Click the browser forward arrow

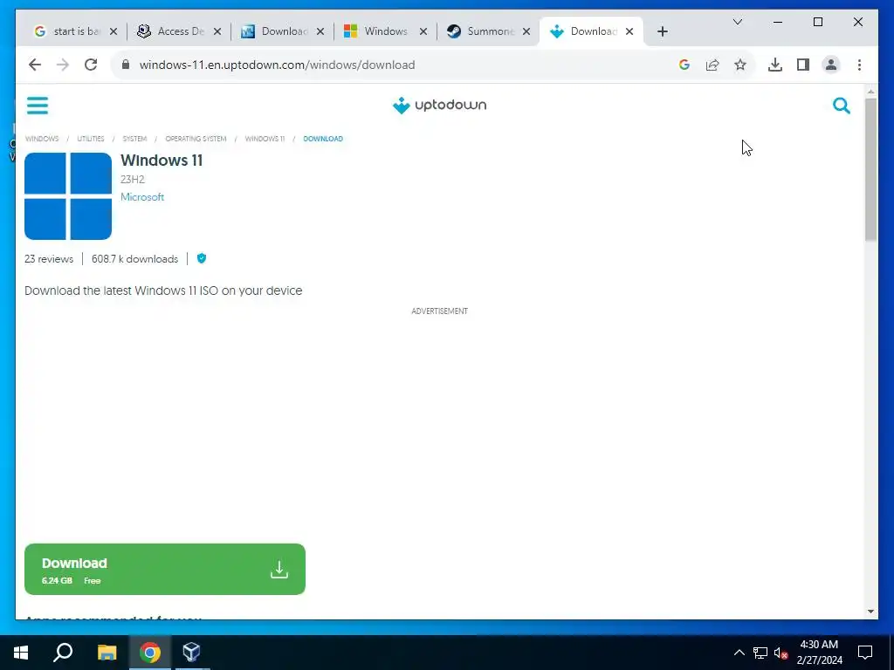63,65
